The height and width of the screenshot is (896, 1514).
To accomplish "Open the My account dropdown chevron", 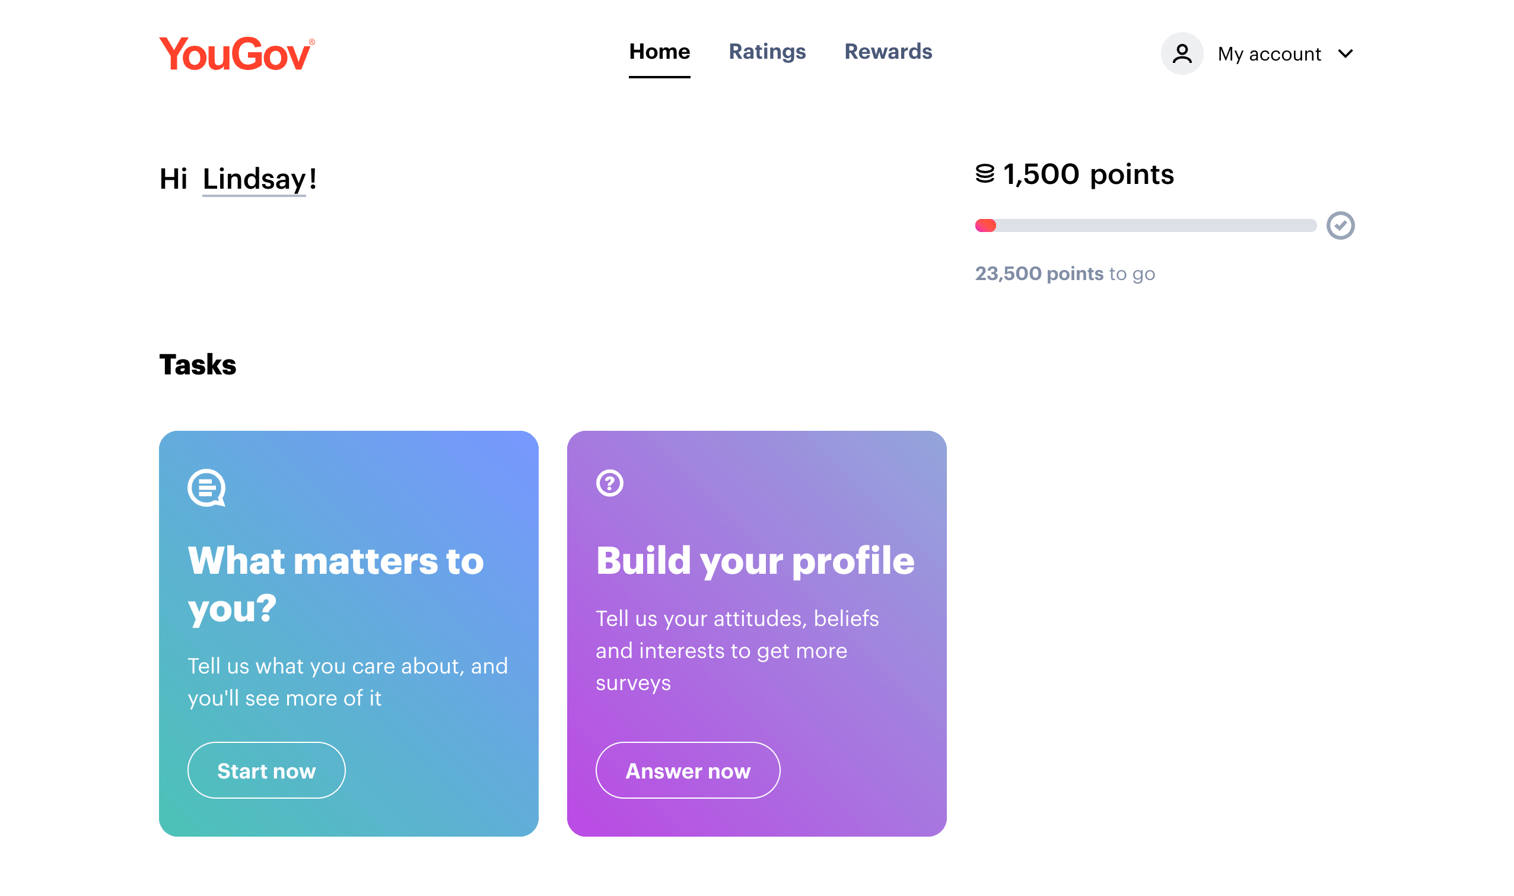I will point(1346,54).
